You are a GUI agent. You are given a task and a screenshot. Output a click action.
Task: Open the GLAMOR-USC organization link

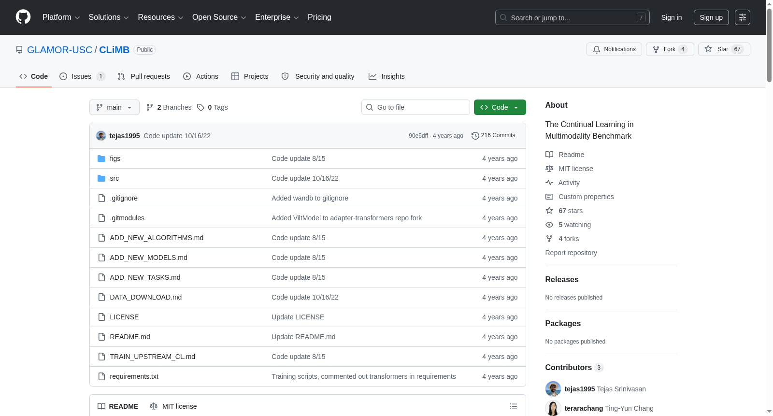coord(59,50)
